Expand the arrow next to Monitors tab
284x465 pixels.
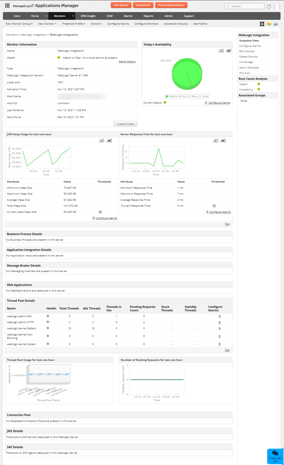point(73,16)
